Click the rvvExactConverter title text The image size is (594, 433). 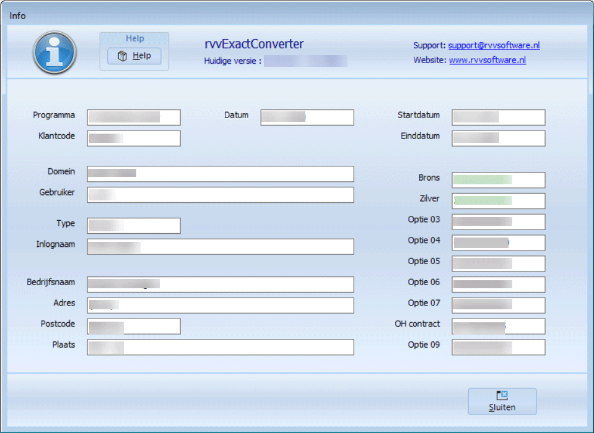click(x=254, y=45)
